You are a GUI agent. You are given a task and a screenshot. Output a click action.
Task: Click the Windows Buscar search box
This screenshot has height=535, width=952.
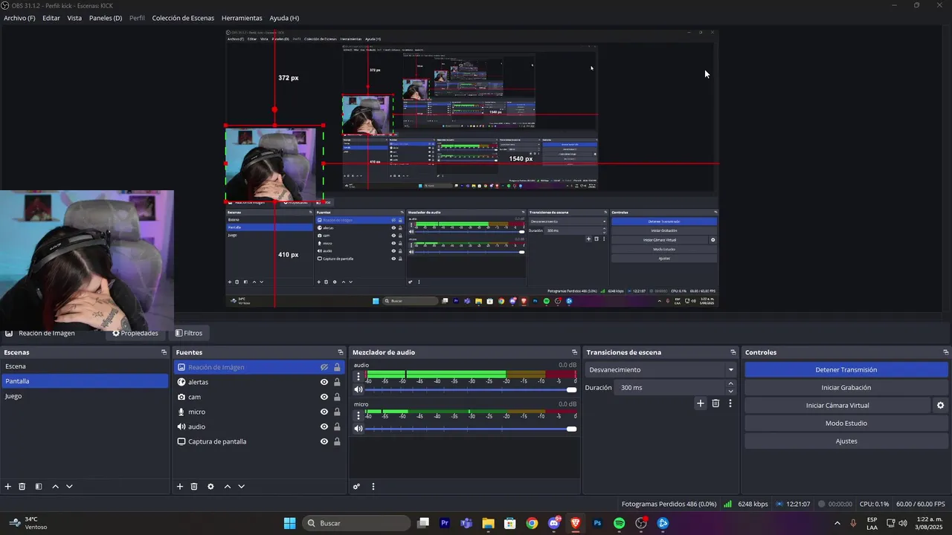click(x=357, y=523)
